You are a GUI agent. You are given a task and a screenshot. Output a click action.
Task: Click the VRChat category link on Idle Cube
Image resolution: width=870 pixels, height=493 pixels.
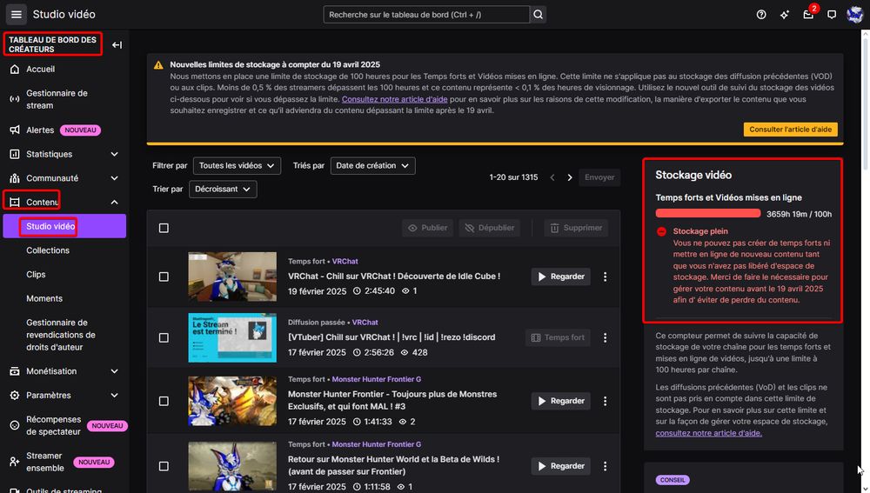click(345, 261)
